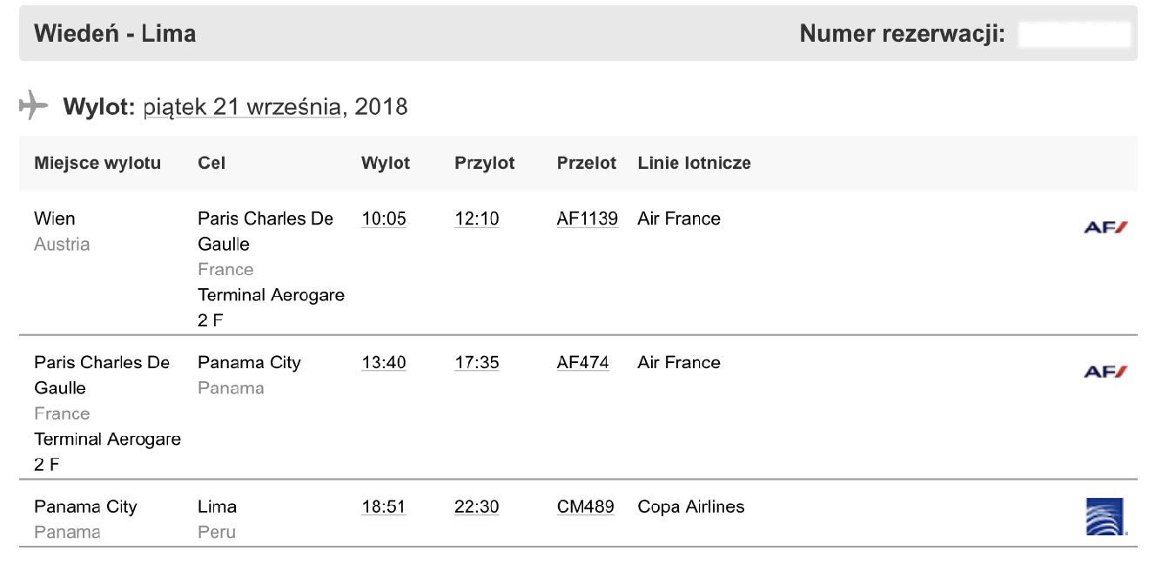Open the departure date piątek 21 września

[x=242, y=107]
